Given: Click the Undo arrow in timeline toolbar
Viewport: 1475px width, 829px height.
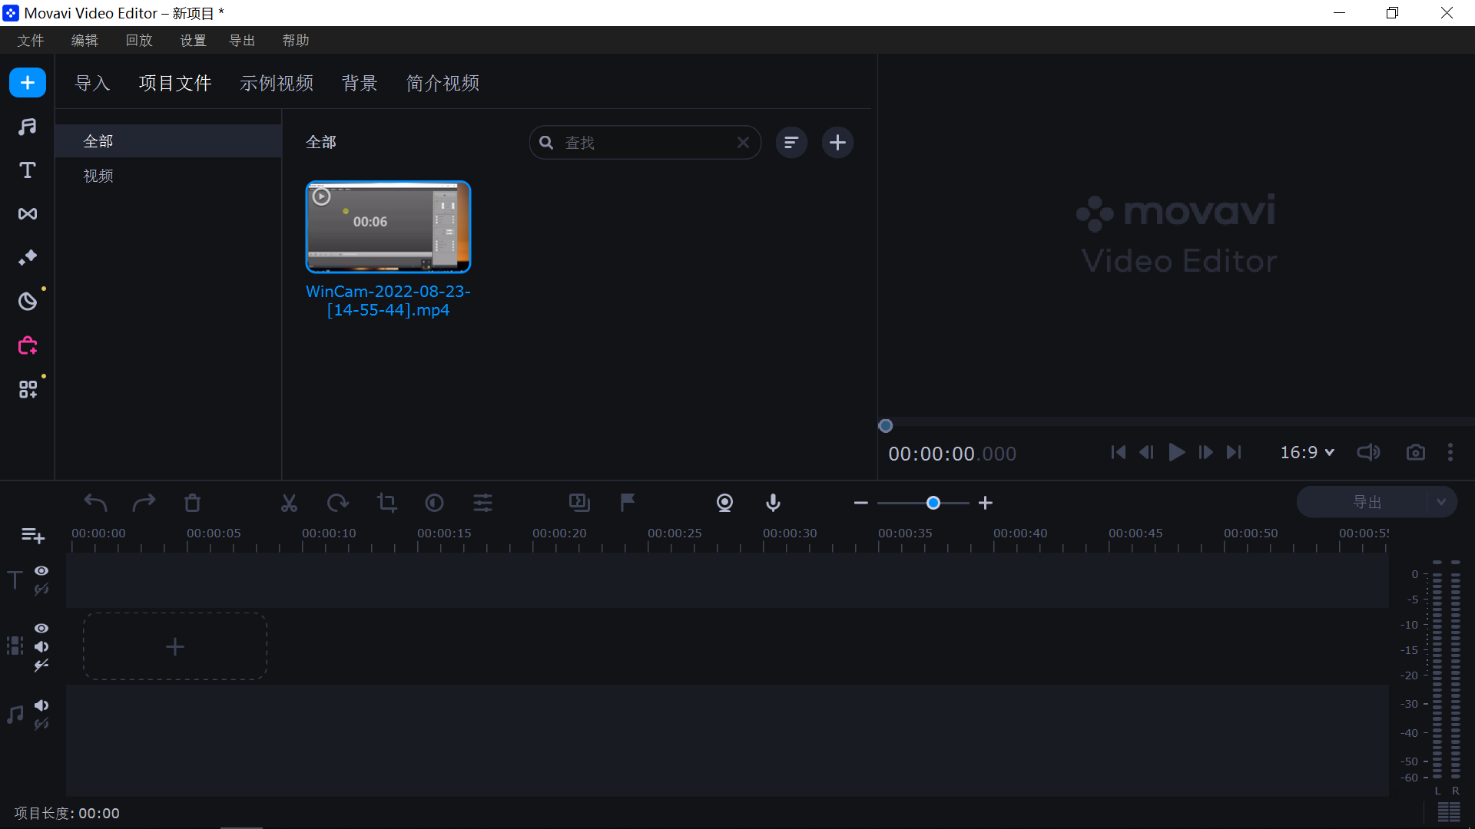Looking at the screenshot, I should (95, 503).
